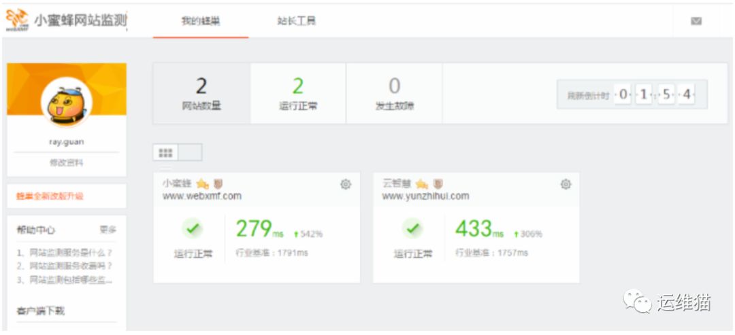
Task: Click the 小蜜蜂网站监测 bee logo
Action: 17,20
